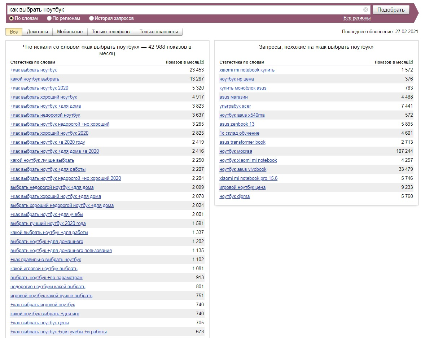The image size is (425, 338).
Task: Open 'выбрать ноутбук +для домашнего пользования' link
Action: (61, 251)
